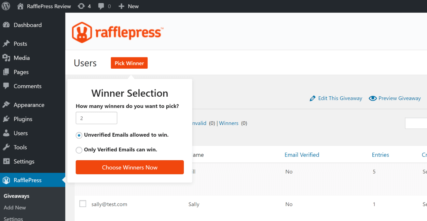The width and height of the screenshot is (427, 221).
Task: Click the Sally name cell
Action: [x=194, y=204]
